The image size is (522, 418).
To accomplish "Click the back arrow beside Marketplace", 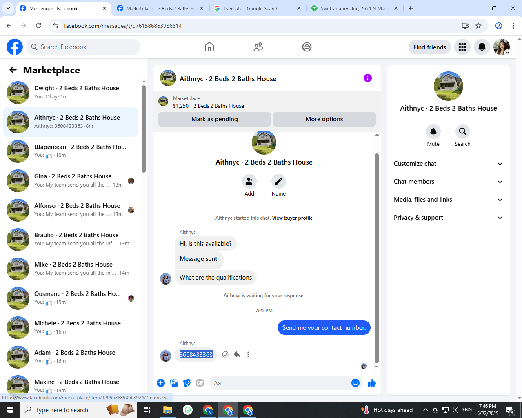I will pyautogui.click(x=13, y=70).
